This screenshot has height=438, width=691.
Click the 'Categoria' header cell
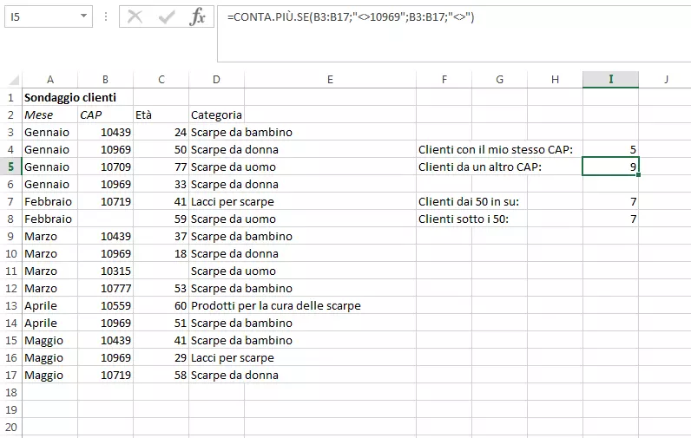pos(216,114)
